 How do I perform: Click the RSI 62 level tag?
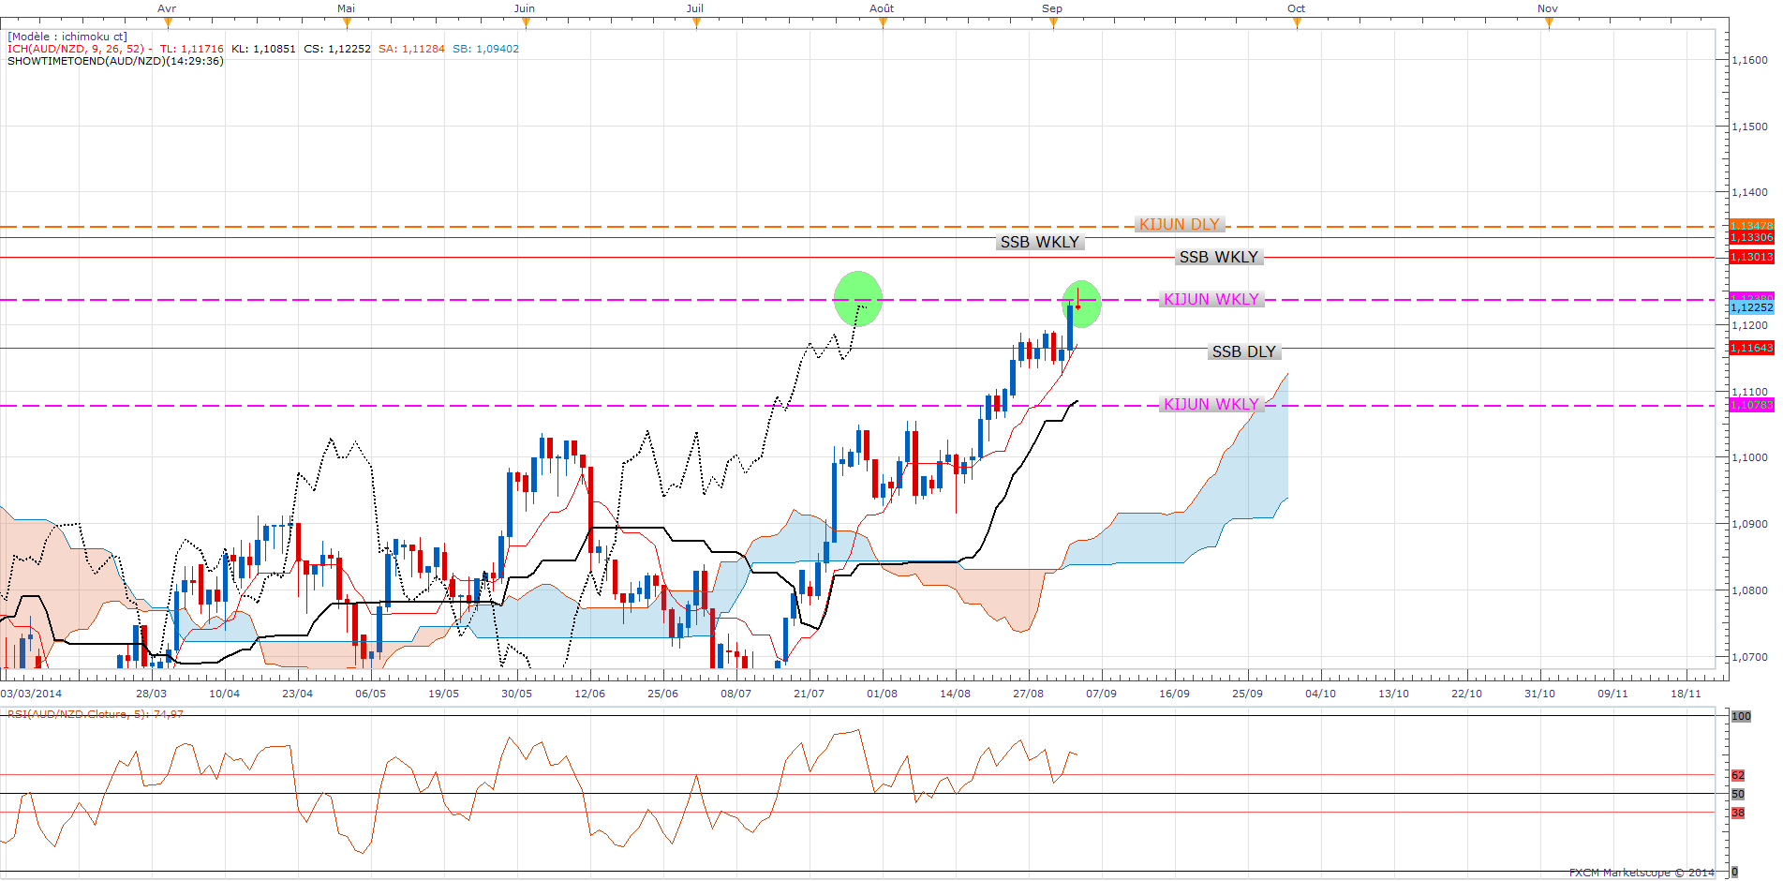pos(1738,775)
